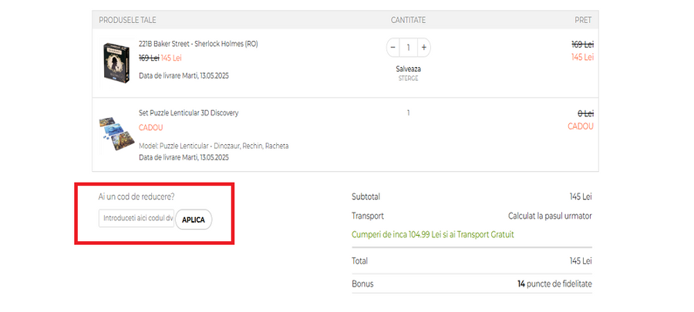
Task: Increase quantity with the plus button
Action: pyautogui.click(x=423, y=47)
